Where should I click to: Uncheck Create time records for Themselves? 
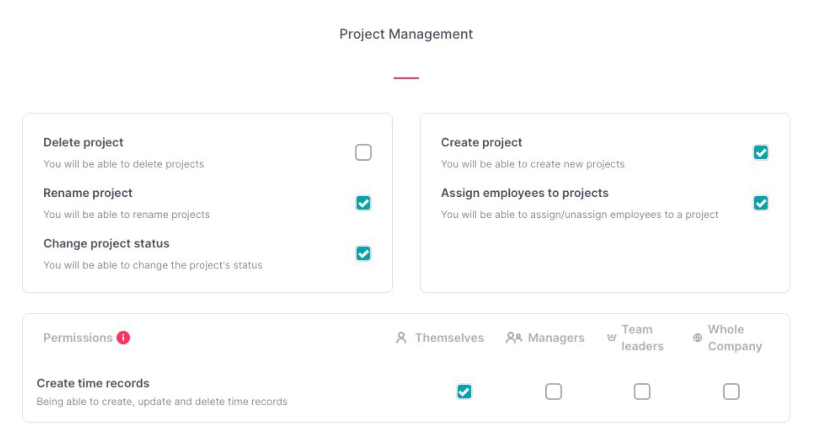point(464,391)
